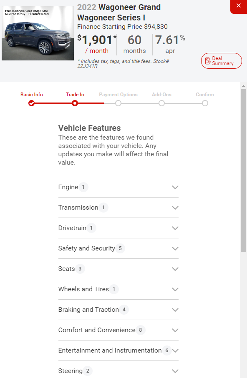Expand the Transmission chevron
The image size is (247, 378).
tap(175, 208)
